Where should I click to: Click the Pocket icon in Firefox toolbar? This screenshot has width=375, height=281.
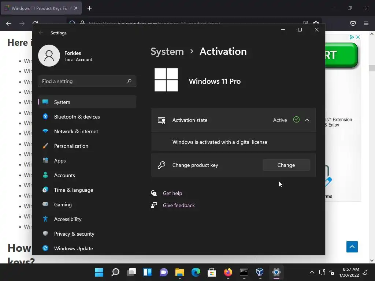click(353, 23)
